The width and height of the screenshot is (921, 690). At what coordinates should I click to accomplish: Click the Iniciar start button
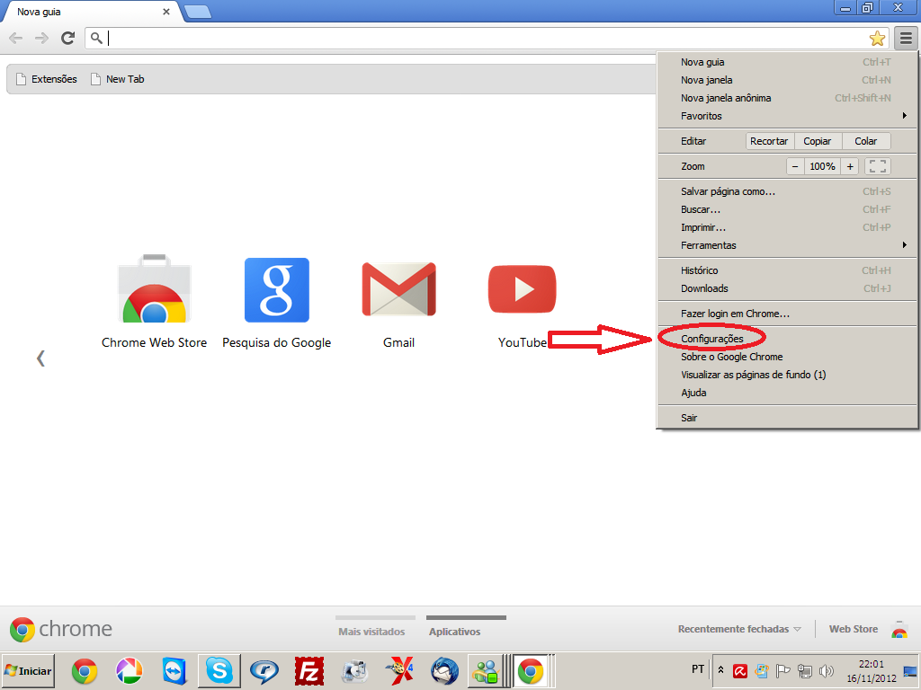[x=28, y=670]
